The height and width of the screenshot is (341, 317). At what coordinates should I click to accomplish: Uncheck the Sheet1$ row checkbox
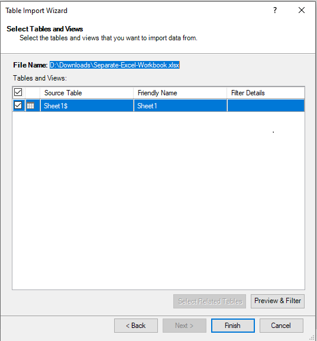coord(18,105)
